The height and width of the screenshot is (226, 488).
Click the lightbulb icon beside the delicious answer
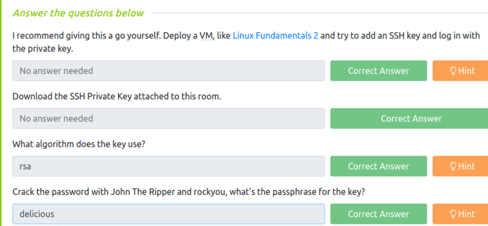click(x=452, y=214)
